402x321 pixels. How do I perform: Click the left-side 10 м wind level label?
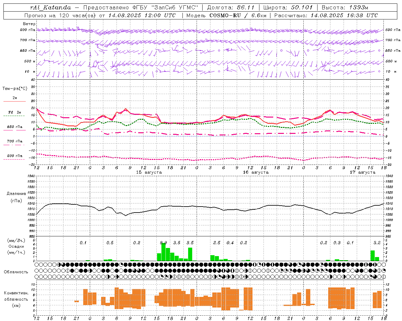[x=30, y=71]
